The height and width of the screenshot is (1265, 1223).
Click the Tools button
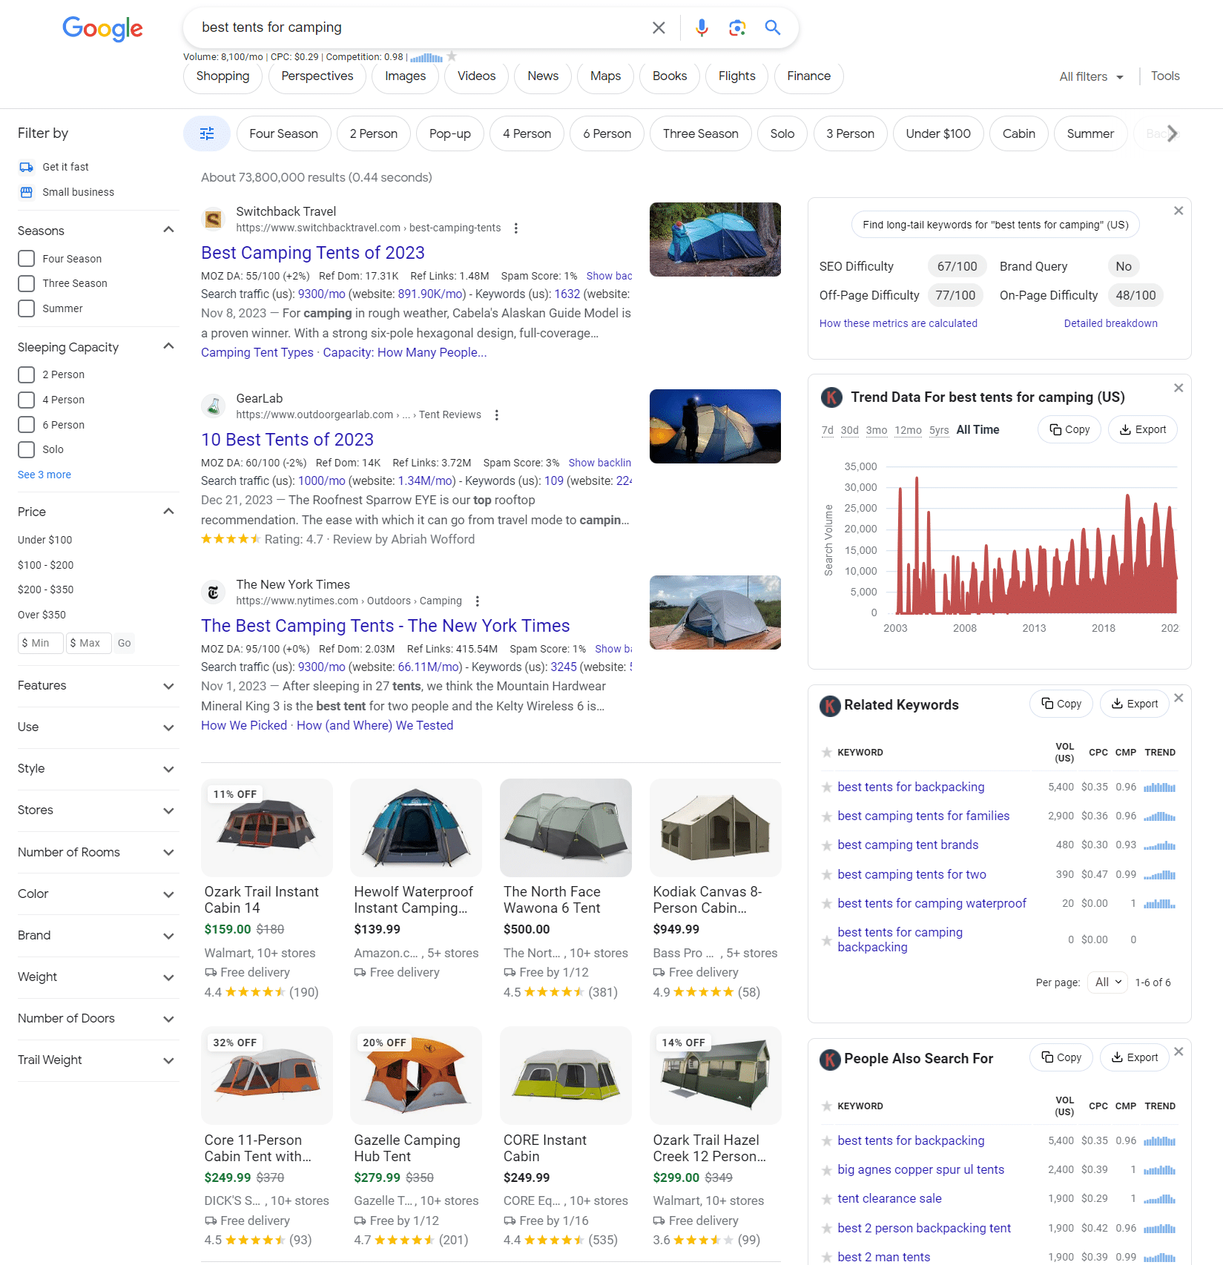1165,76
